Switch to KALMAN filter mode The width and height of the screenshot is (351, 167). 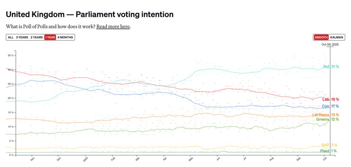coord(337,37)
